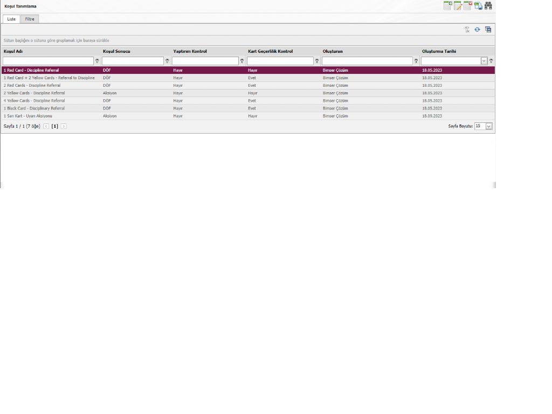Click the Excel export print icon

(x=478, y=5)
